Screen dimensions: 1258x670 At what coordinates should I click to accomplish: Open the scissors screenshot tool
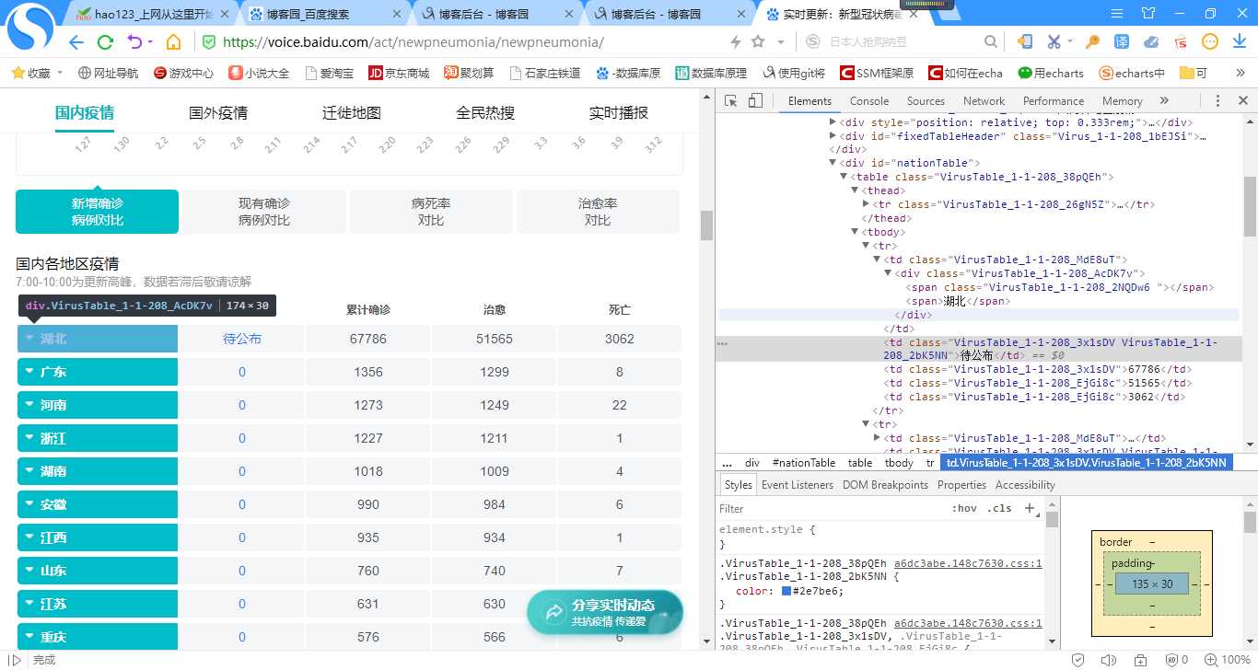1055,41
